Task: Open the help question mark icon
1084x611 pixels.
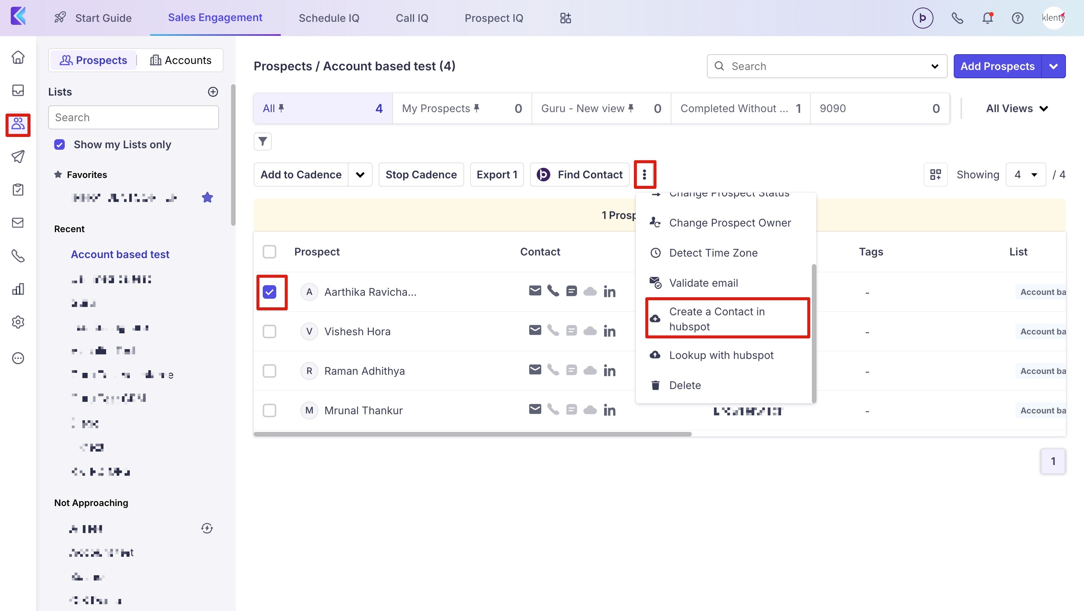Action: 1017,18
